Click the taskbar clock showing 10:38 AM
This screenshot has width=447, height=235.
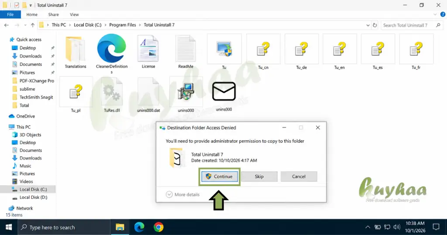[415, 227]
